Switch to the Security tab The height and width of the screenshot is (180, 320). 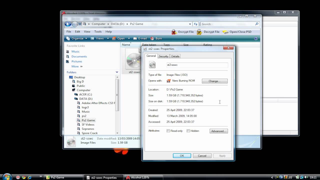point(163,56)
